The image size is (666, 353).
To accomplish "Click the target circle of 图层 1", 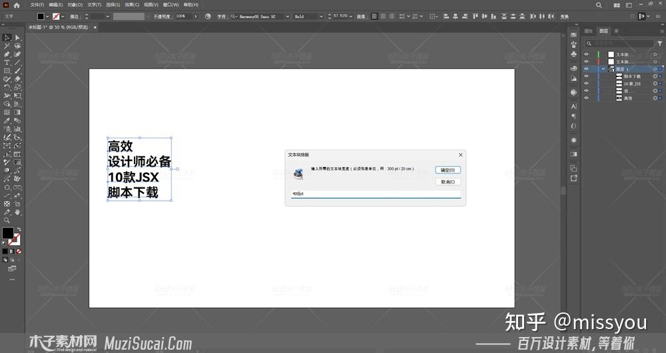I will pos(655,69).
